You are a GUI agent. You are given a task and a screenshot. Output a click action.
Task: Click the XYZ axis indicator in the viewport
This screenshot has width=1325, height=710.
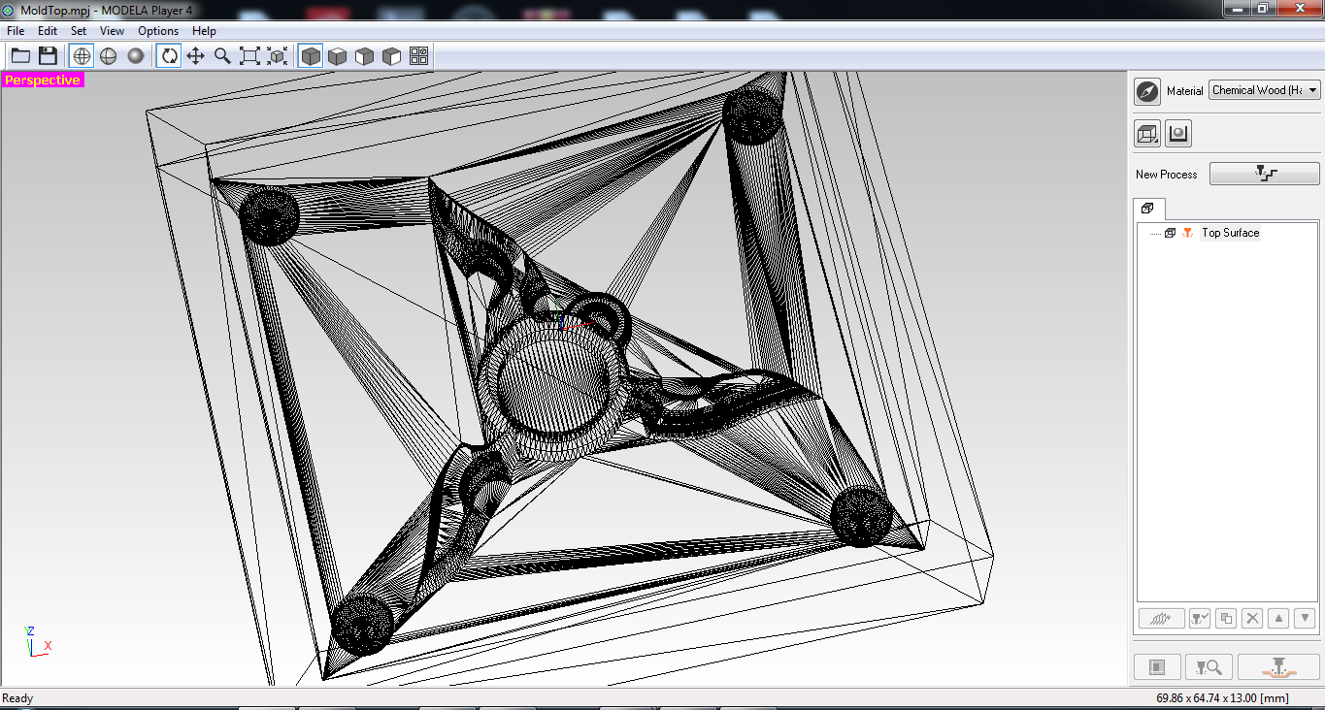click(x=37, y=641)
